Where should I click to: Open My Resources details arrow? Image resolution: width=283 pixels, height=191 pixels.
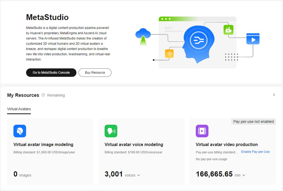pyautogui.click(x=274, y=95)
